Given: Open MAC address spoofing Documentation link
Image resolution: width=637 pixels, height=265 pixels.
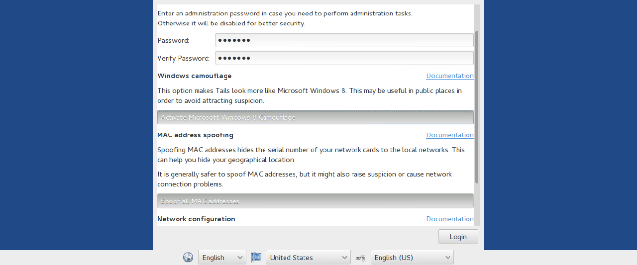Looking at the screenshot, I should [449, 135].
